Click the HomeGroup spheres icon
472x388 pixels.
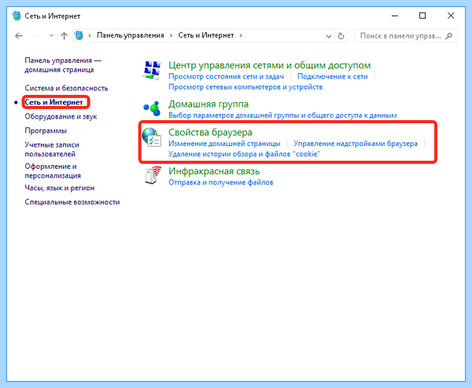152,108
